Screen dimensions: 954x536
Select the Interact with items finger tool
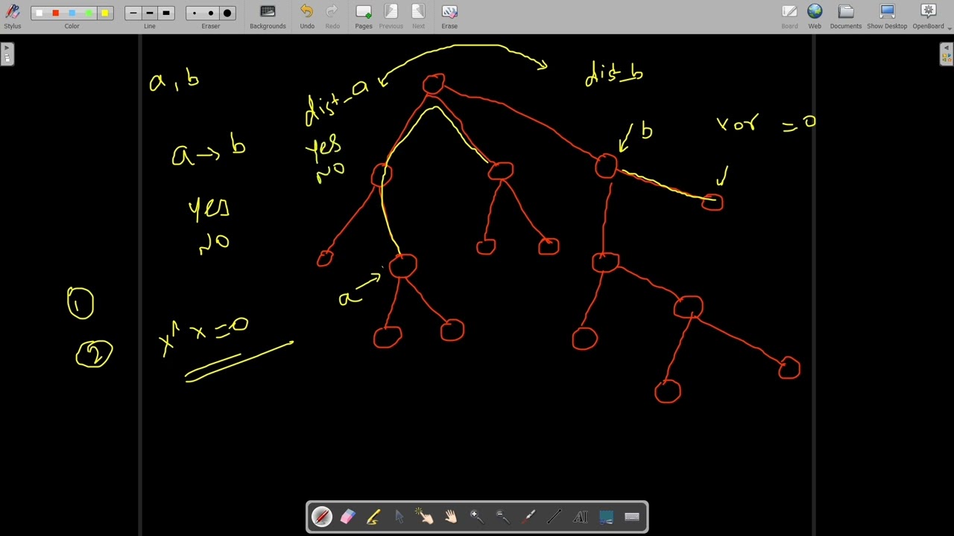[425, 517]
